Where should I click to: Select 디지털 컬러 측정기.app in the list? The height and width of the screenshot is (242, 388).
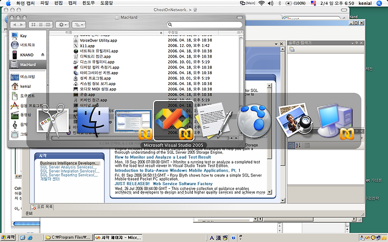(100, 67)
